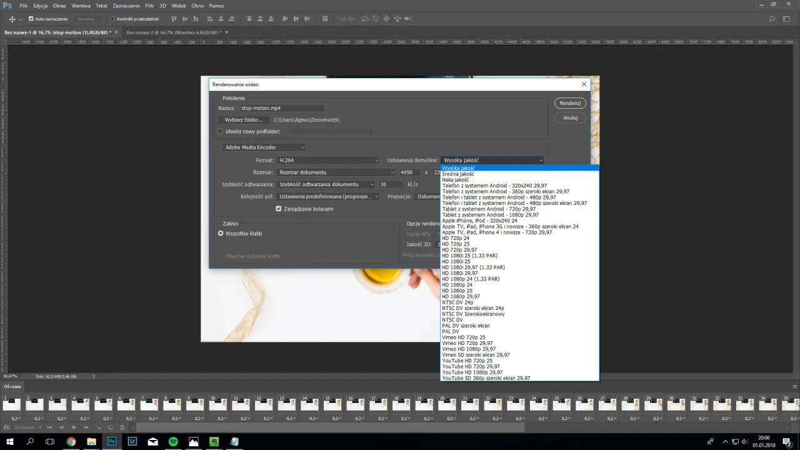This screenshot has width=800, height=450.
Task: Open Lightroom from the taskbar
Action: (x=132, y=441)
